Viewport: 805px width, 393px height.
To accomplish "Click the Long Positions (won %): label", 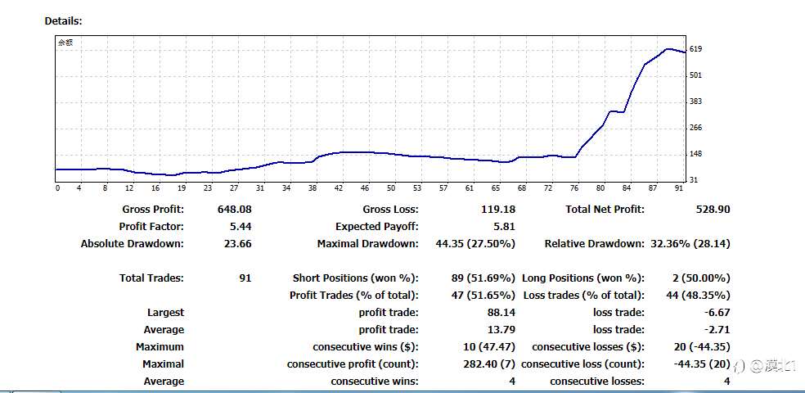I will point(583,278).
